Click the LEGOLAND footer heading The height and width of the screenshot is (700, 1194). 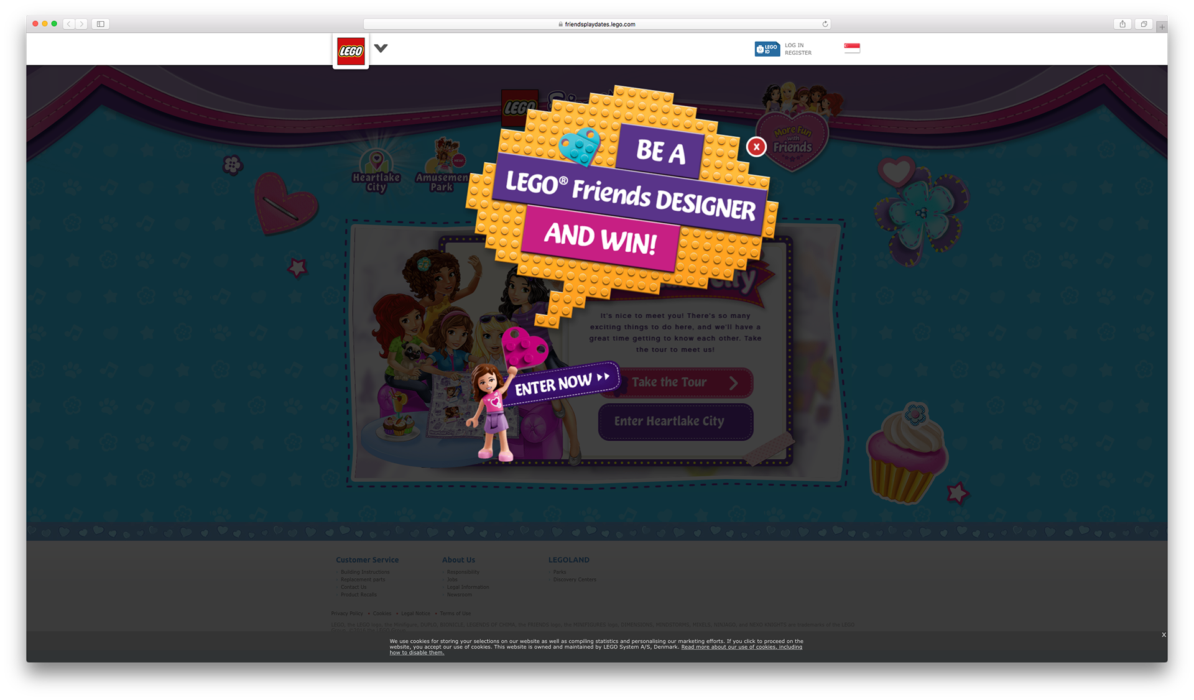point(568,560)
